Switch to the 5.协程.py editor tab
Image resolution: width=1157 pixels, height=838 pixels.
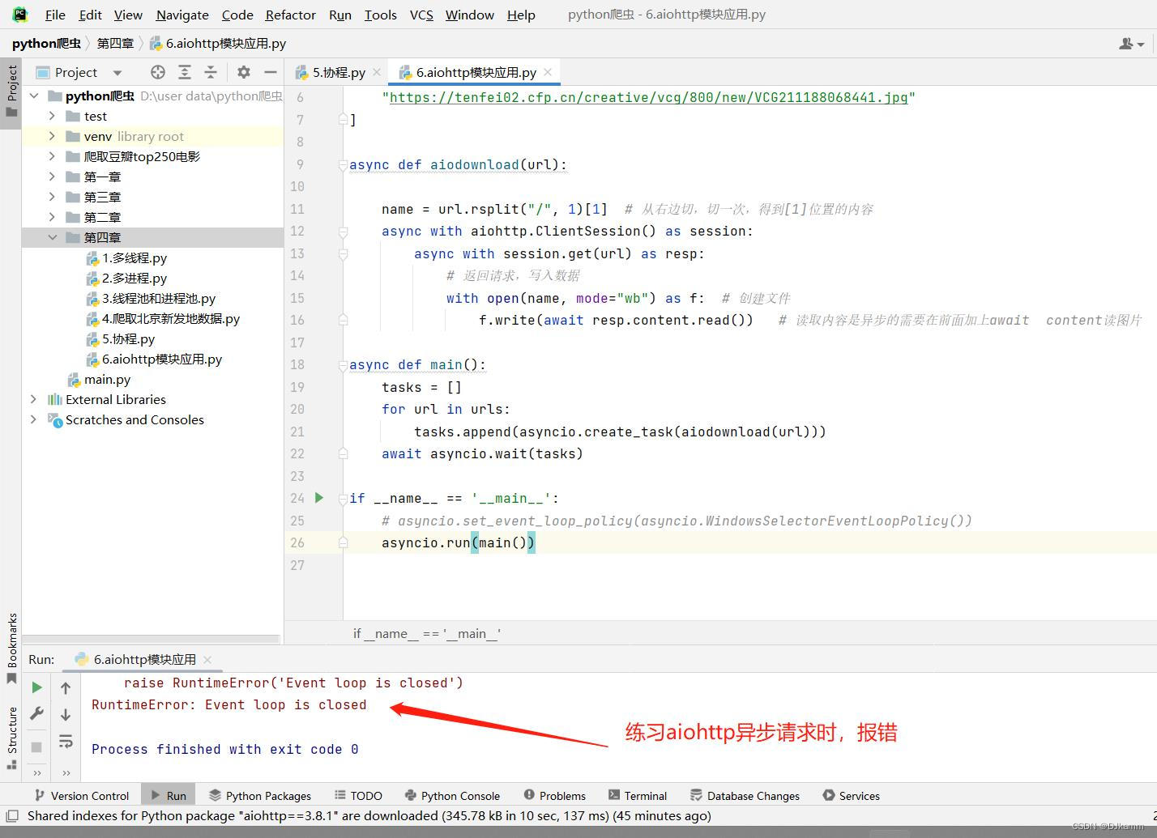(336, 72)
